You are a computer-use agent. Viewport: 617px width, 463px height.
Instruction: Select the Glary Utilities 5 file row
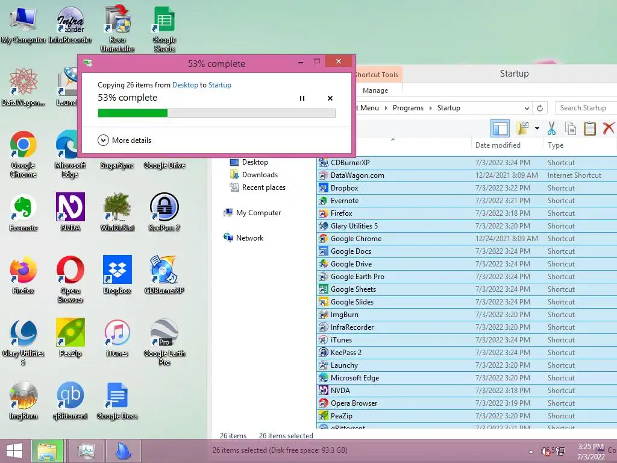coord(467,226)
